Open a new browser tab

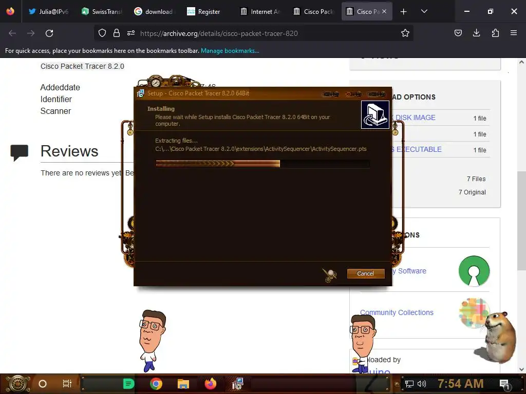(404, 12)
